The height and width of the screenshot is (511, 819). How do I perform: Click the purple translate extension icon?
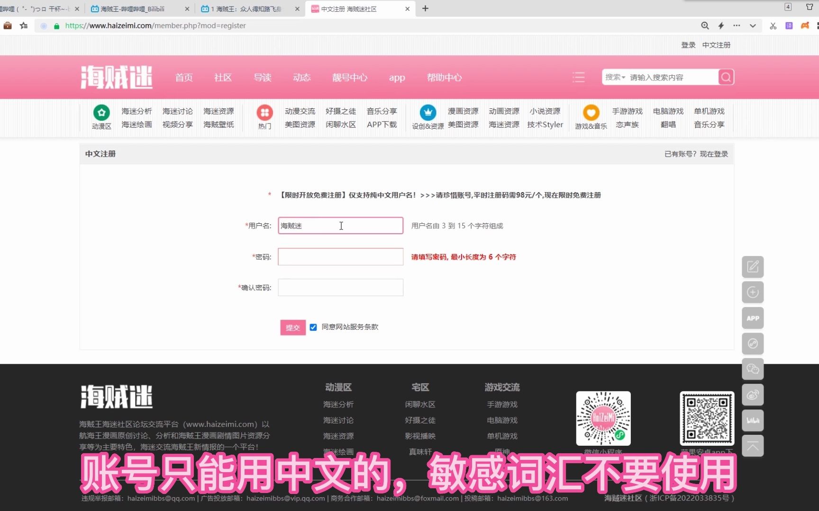[x=789, y=26]
